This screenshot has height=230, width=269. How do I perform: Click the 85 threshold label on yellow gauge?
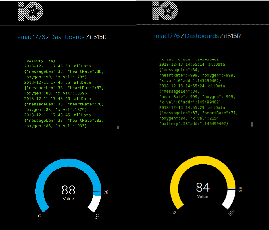[240, 189]
